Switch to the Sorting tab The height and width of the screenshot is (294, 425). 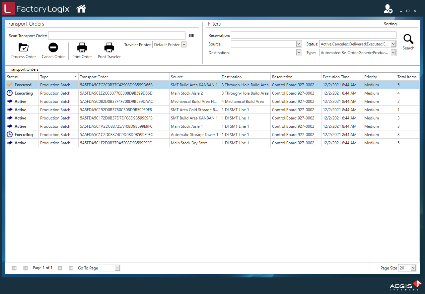pos(390,24)
